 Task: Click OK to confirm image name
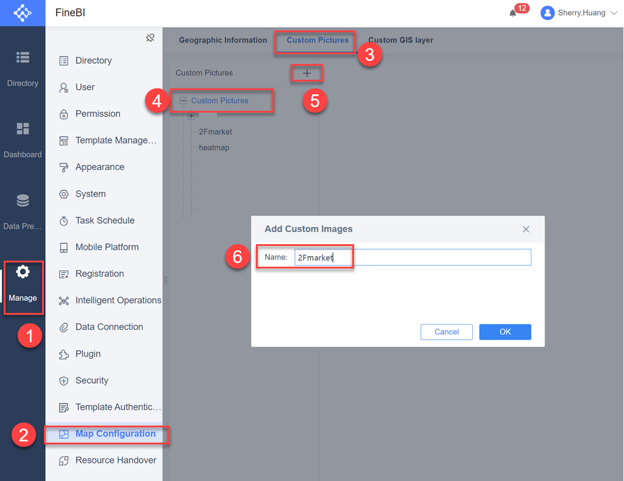click(x=505, y=332)
